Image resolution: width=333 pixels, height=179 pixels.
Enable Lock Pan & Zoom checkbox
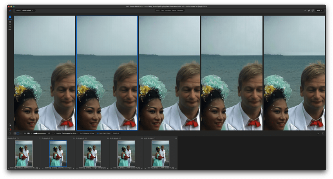point(98,133)
